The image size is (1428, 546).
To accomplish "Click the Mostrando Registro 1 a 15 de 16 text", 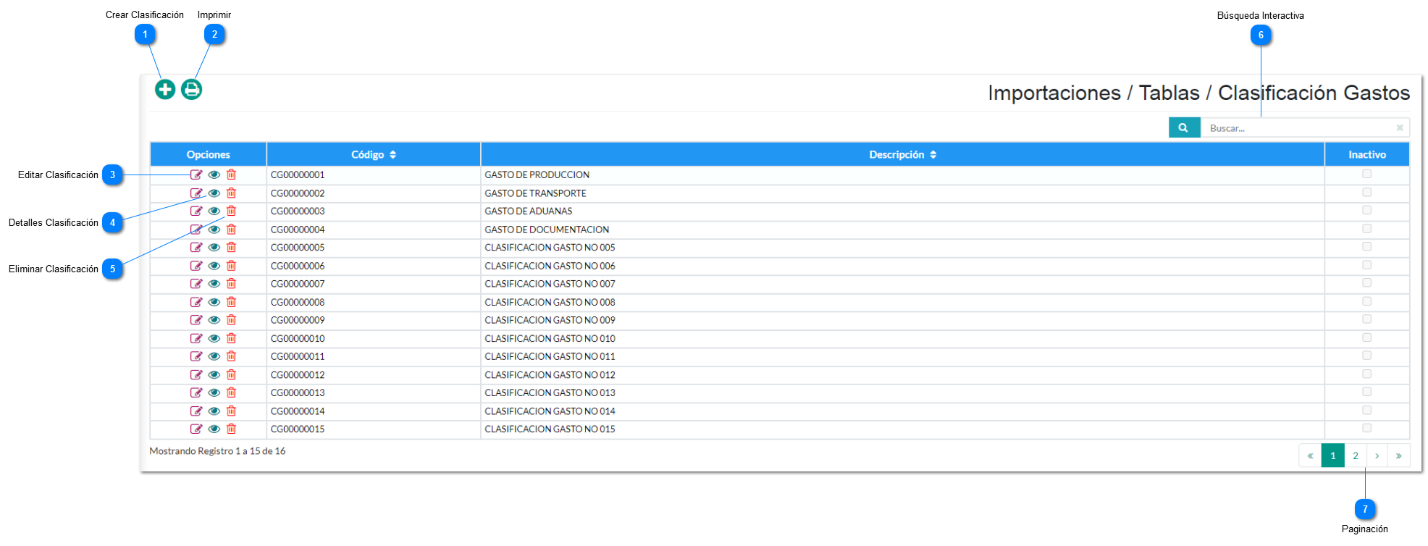I will pos(217,450).
